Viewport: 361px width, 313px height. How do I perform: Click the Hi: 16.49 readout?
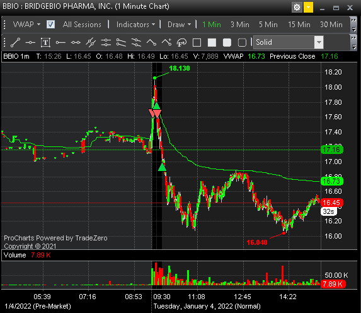coord(141,56)
